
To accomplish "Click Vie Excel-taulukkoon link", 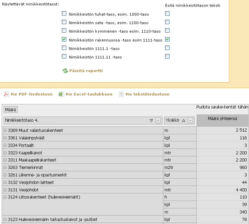I will click(x=89, y=94).
